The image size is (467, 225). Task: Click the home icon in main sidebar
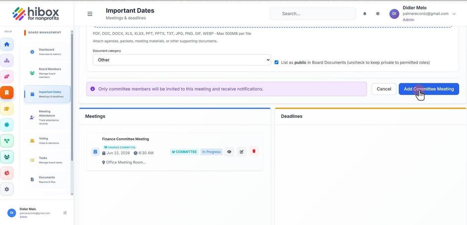pos(7,44)
